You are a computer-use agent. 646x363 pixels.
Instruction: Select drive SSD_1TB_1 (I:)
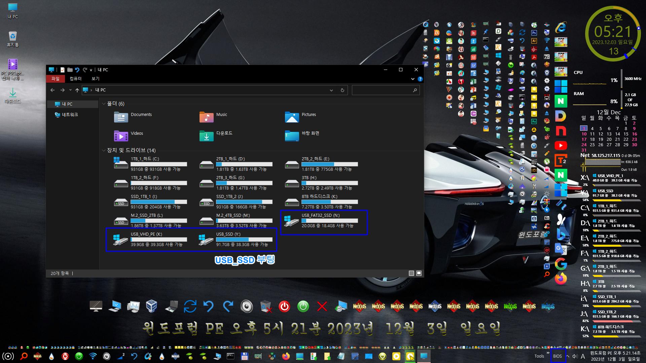click(x=150, y=202)
